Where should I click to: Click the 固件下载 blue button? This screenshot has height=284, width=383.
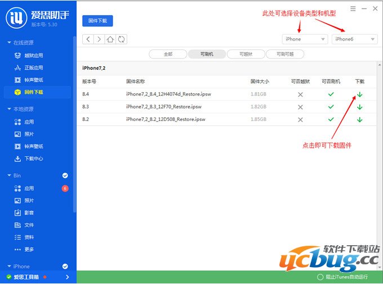[x=98, y=21]
